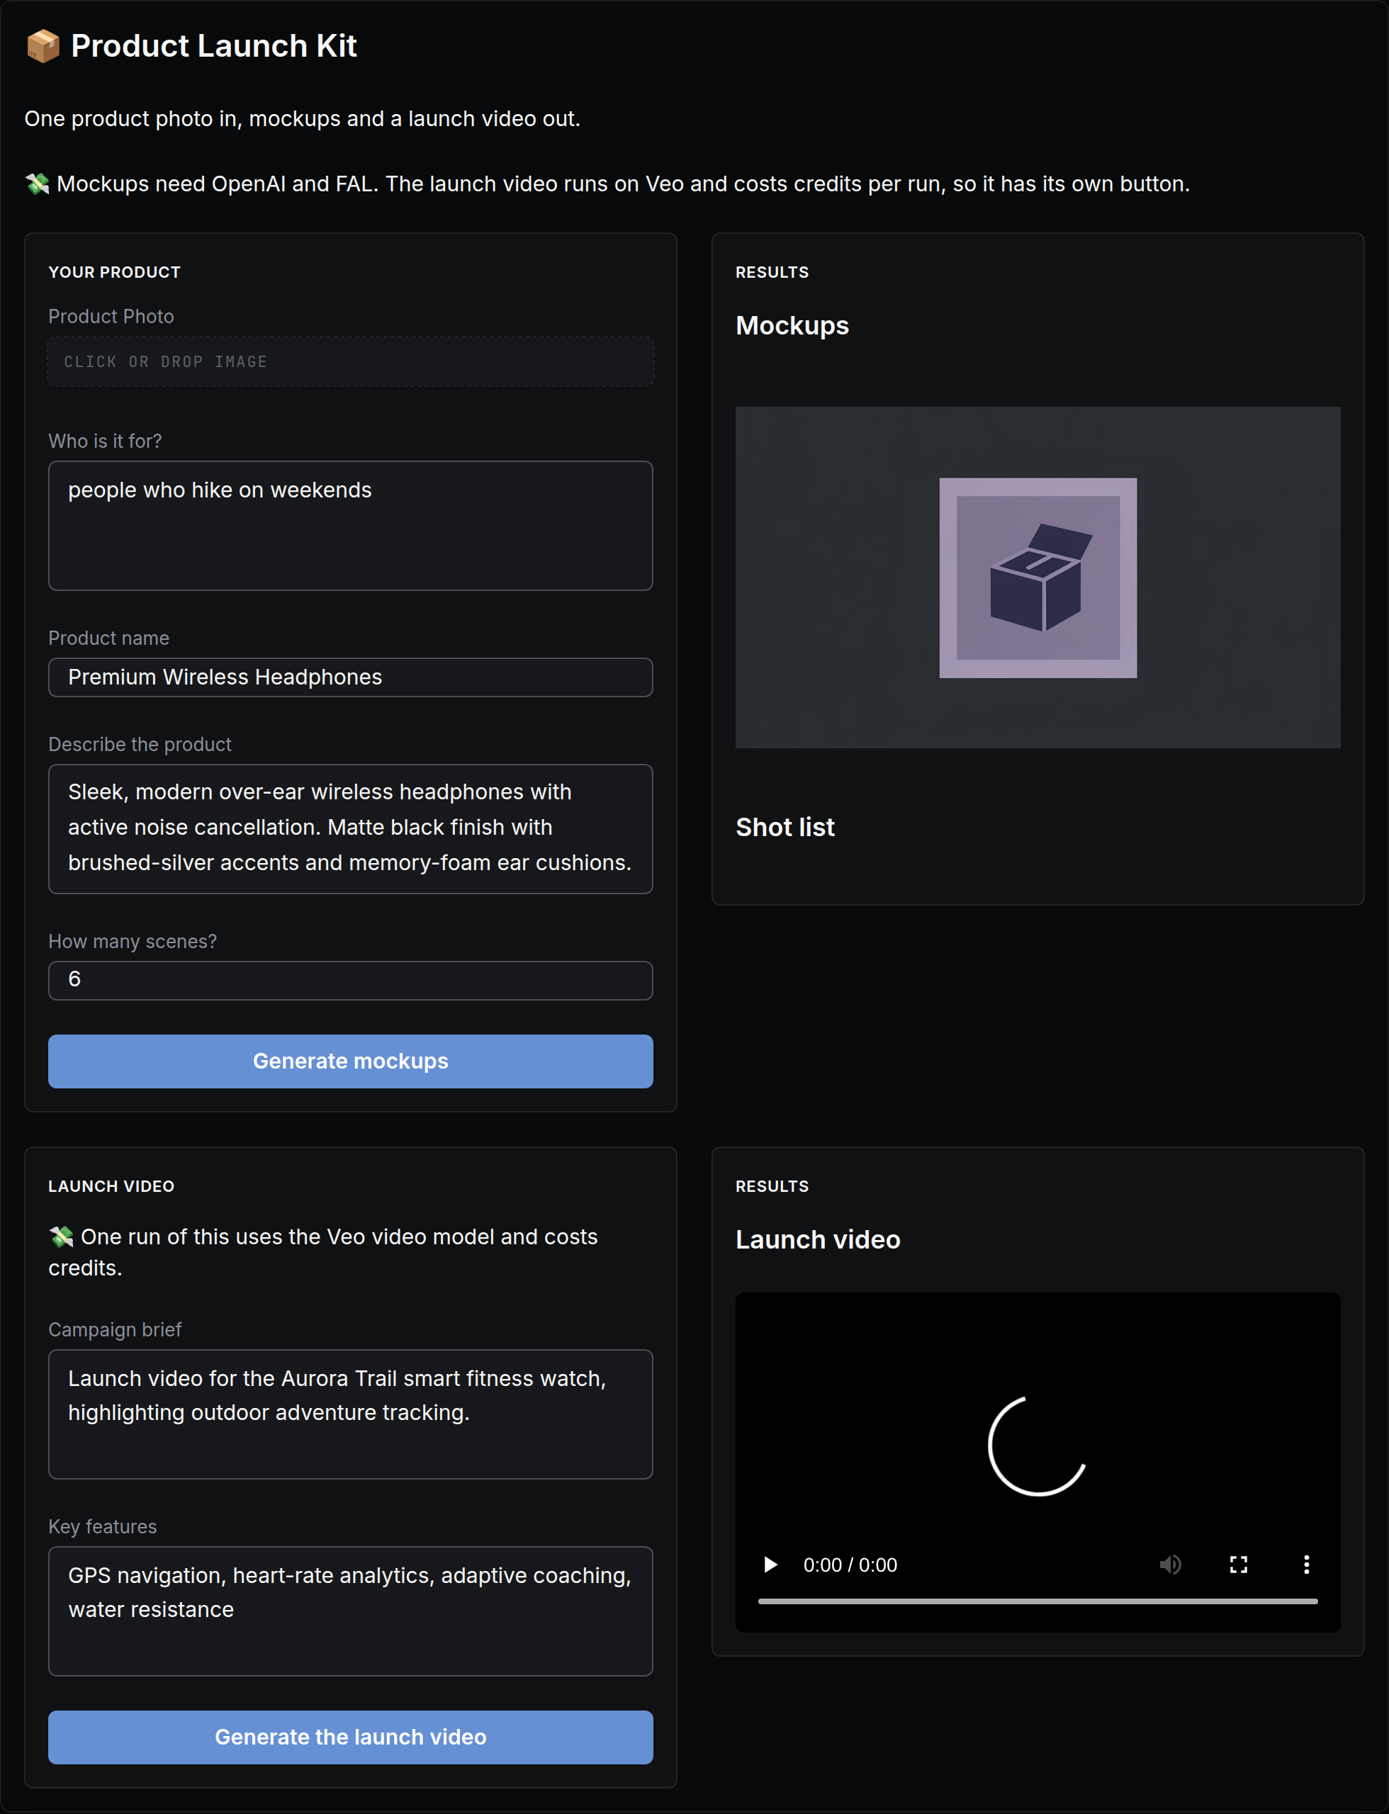Click the Campaign brief label
1389x1814 pixels.
[x=114, y=1329]
